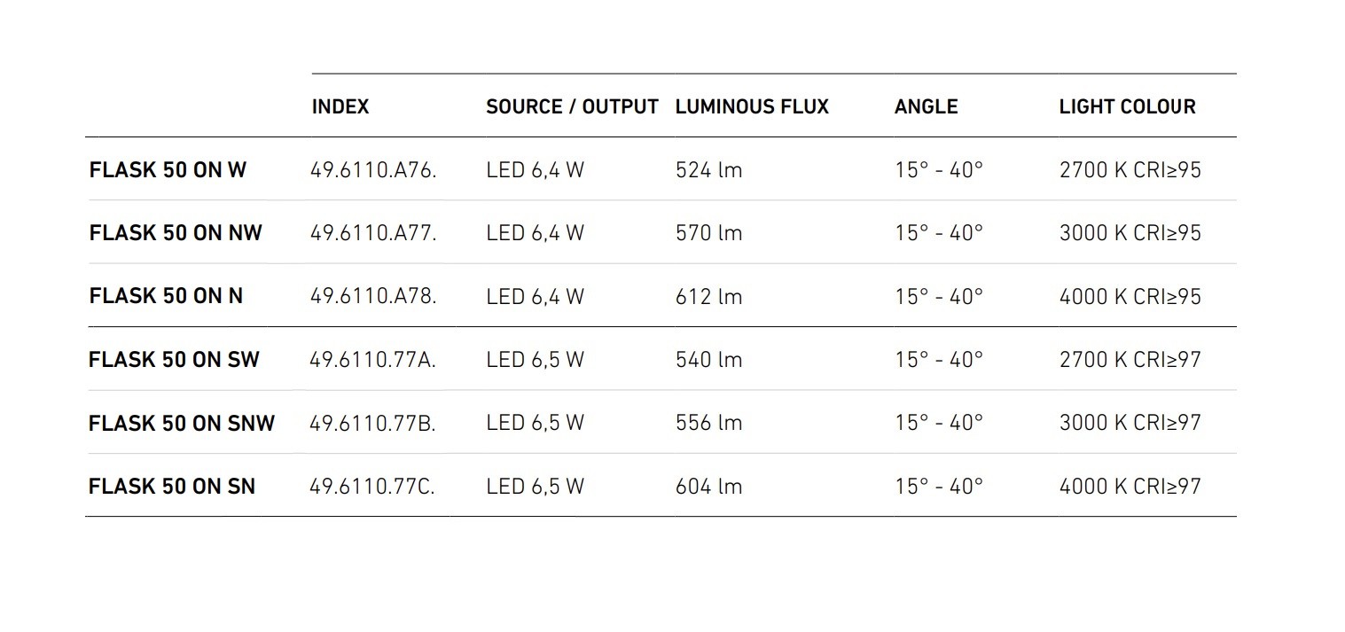
Task: Click the 604 lm luminous flux value
Action: pos(708,487)
